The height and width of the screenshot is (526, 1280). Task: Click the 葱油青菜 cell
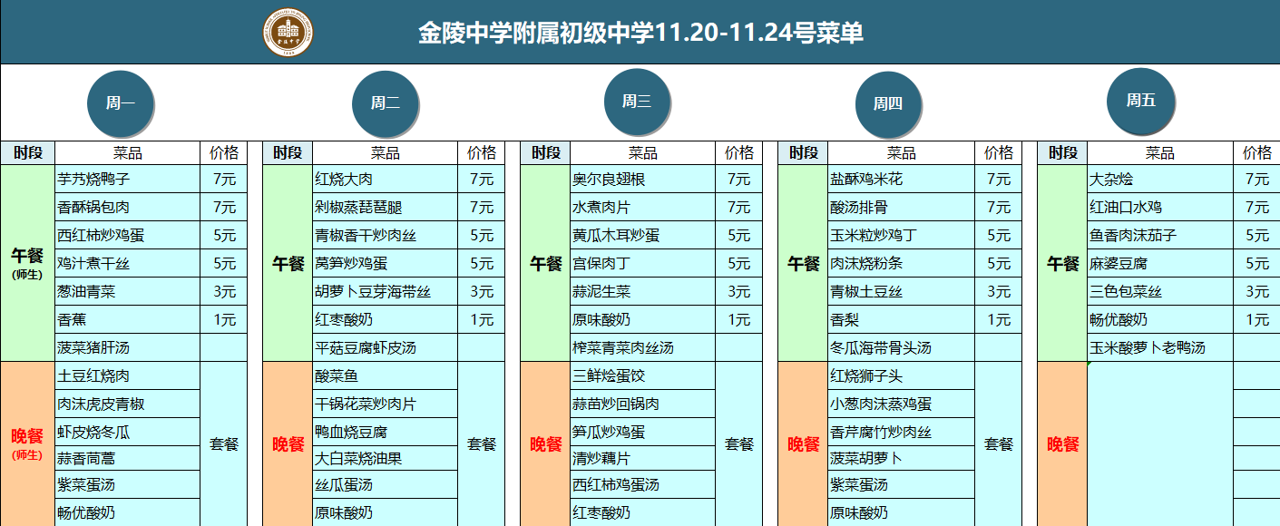(128, 292)
